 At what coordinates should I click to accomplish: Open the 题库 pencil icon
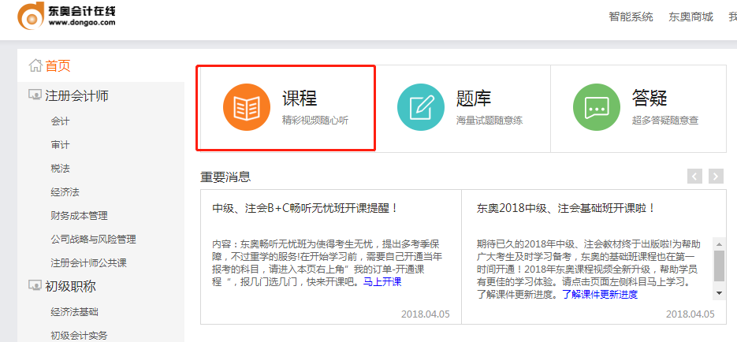point(421,108)
